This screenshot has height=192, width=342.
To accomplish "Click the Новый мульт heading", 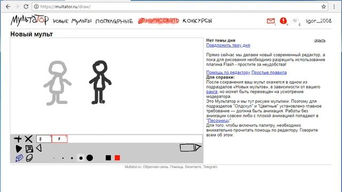I will tap(32, 34).
